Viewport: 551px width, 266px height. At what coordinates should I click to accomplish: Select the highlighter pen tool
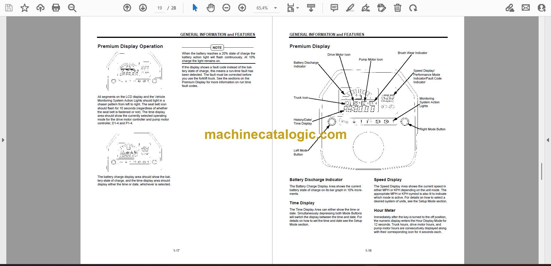click(x=350, y=8)
